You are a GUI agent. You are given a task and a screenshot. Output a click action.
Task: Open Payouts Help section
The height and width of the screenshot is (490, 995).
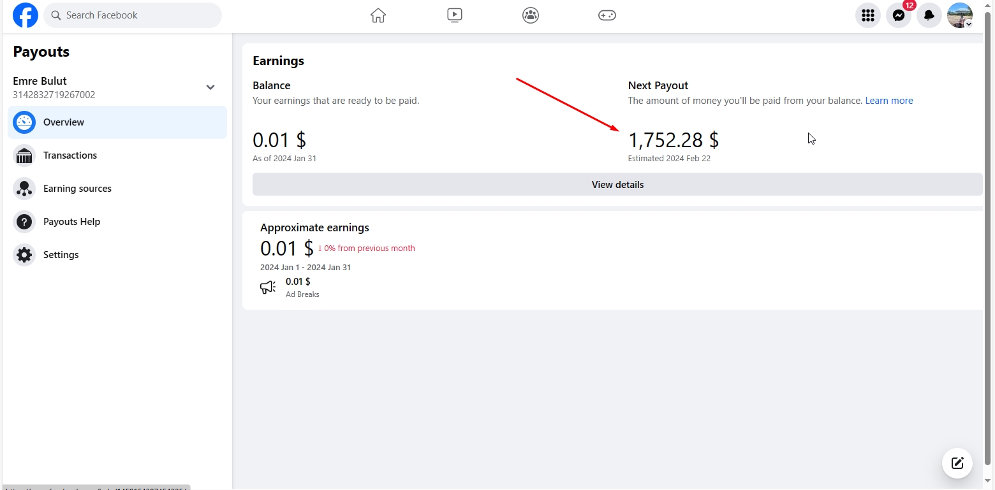[x=71, y=222]
